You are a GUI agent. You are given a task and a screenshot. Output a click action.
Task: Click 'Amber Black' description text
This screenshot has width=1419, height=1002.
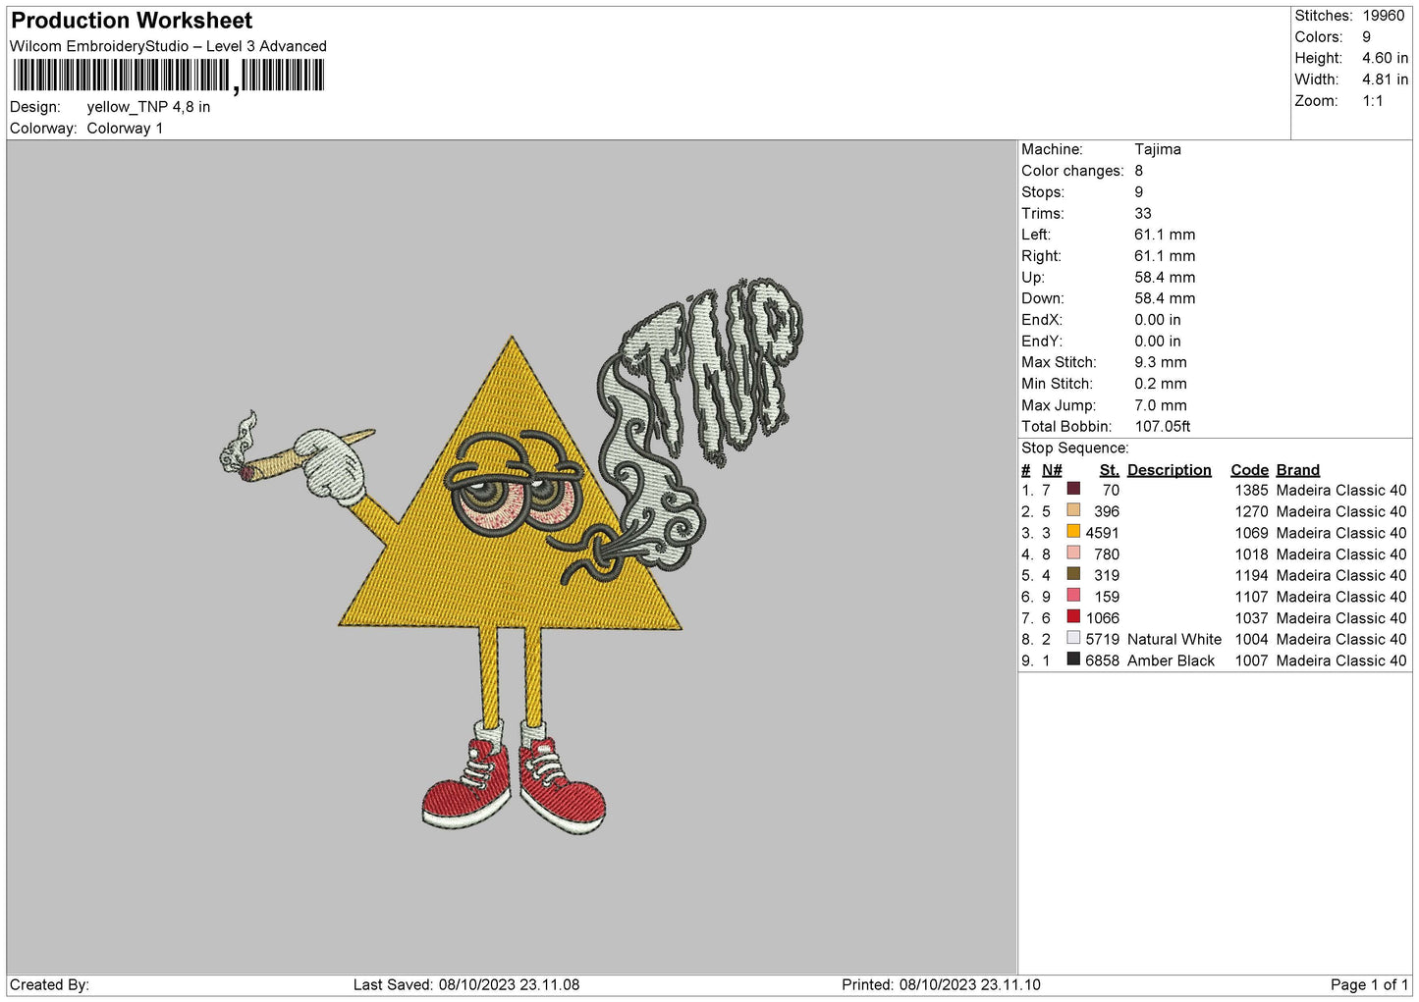(x=1171, y=660)
